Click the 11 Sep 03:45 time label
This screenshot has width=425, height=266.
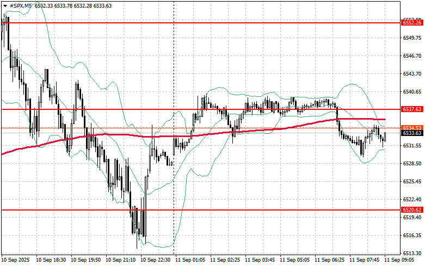click(260, 260)
